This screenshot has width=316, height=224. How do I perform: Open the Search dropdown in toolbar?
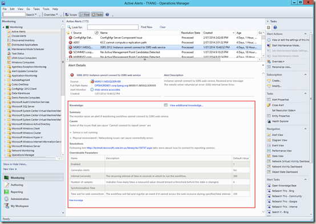pyautogui.click(x=31, y=15)
